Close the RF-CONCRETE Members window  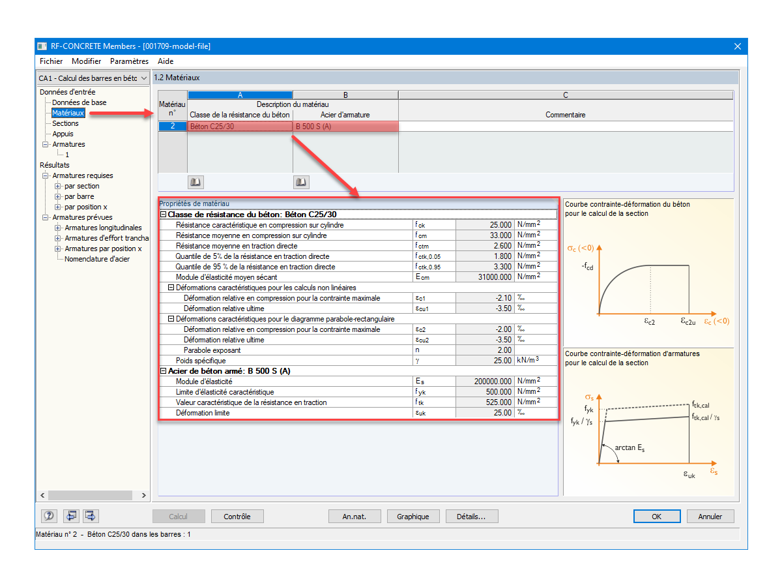coord(738,46)
